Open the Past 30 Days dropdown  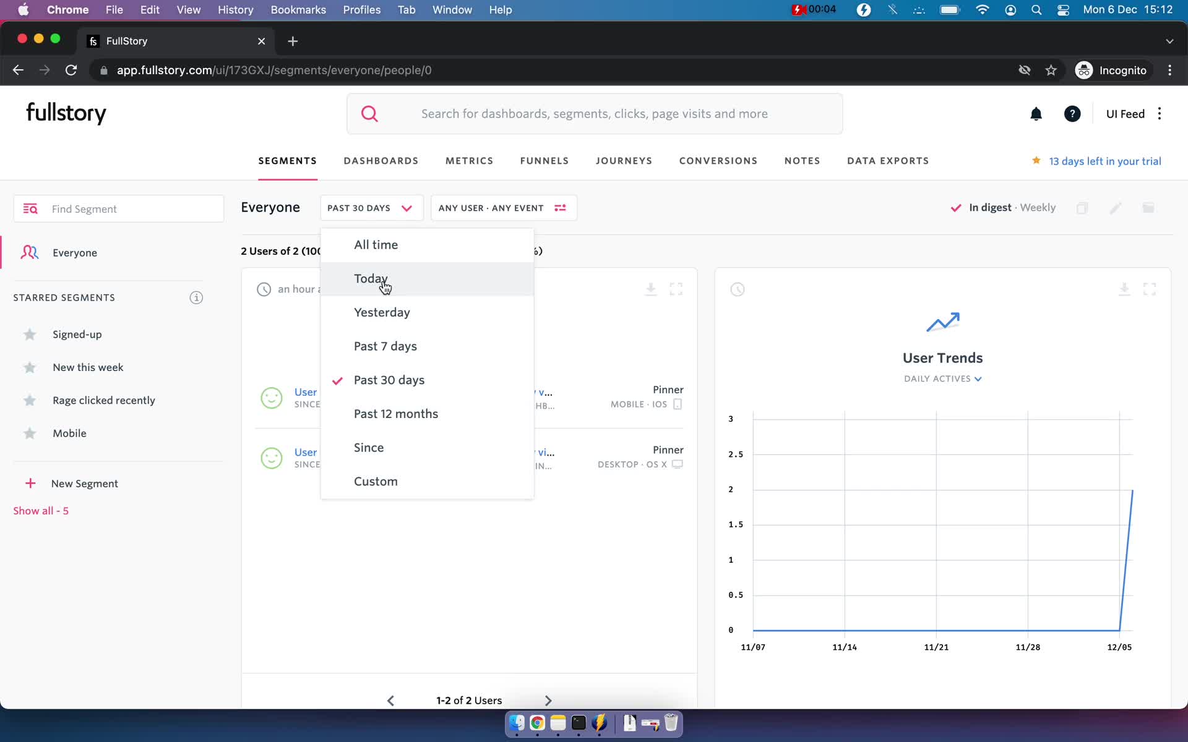(x=371, y=208)
